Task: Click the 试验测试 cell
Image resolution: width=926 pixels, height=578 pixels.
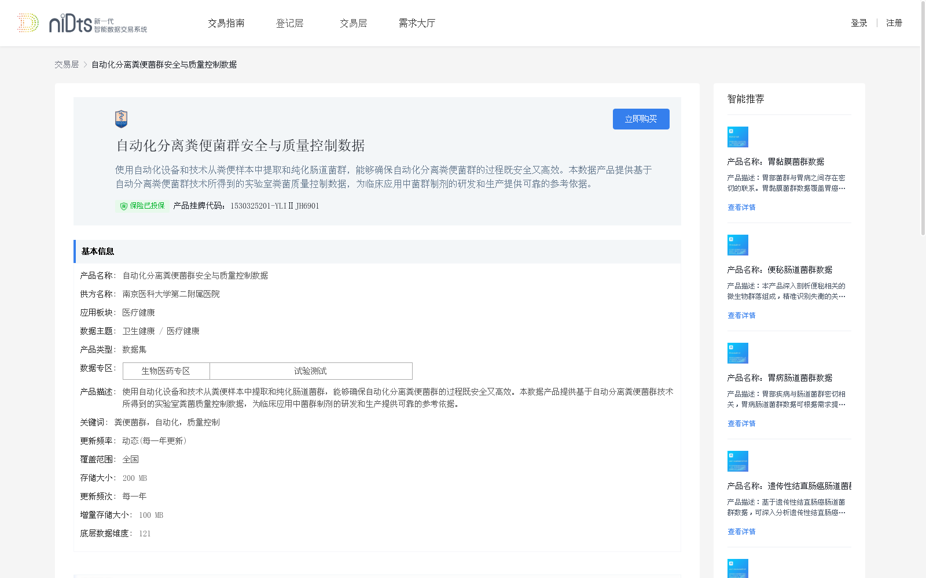Action: [311, 371]
